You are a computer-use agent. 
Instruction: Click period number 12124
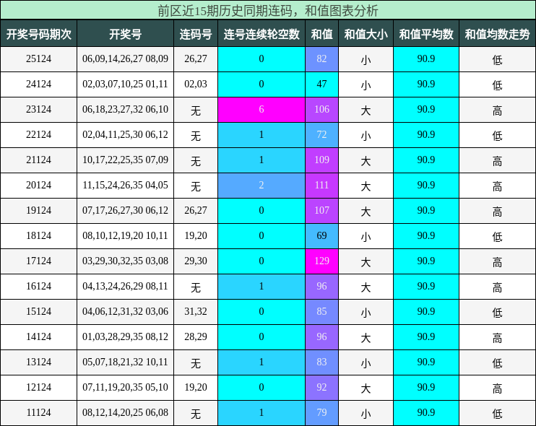(38, 388)
